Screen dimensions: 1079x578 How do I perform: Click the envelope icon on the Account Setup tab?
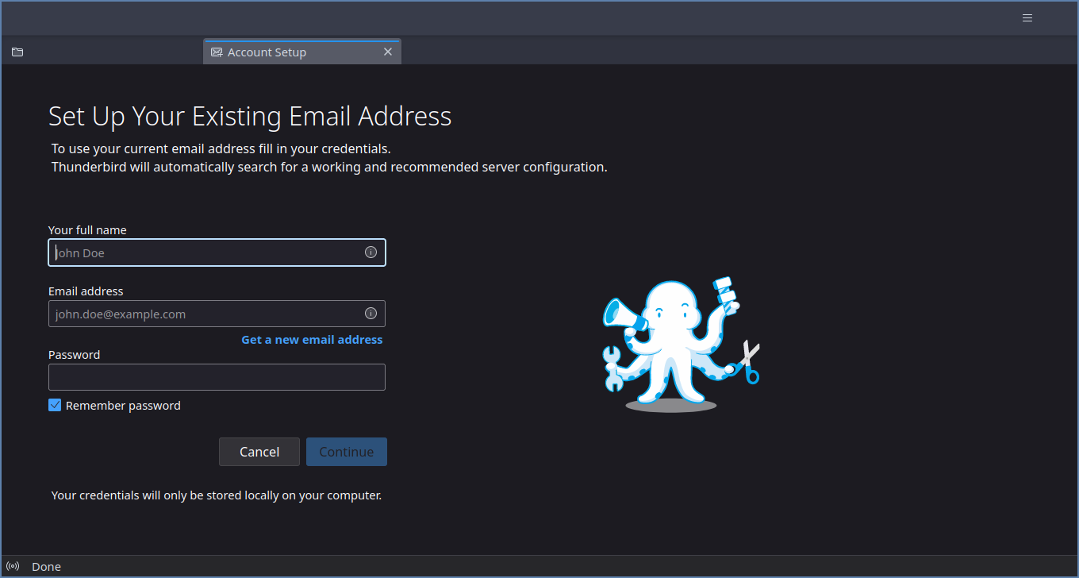click(217, 52)
